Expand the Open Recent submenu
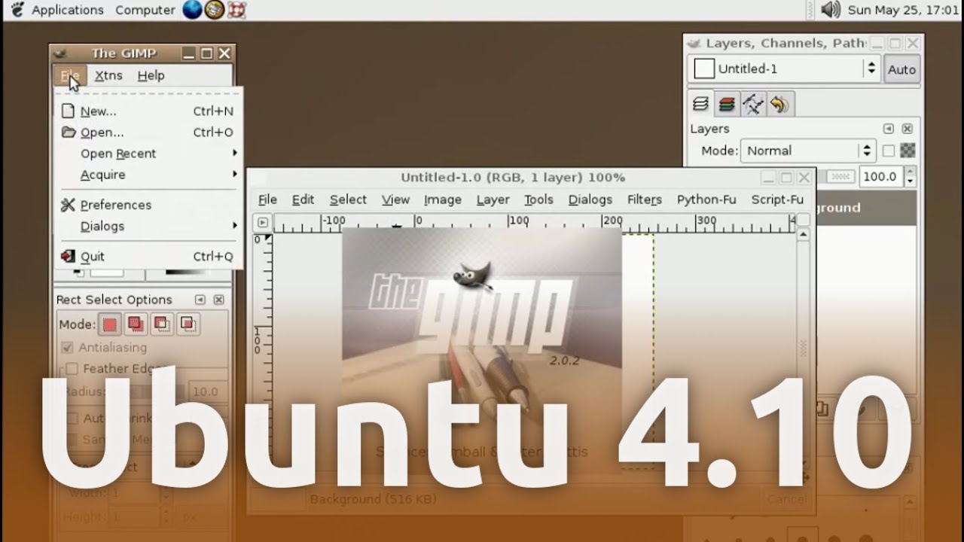The height and width of the screenshot is (542, 964). point(148,154)
